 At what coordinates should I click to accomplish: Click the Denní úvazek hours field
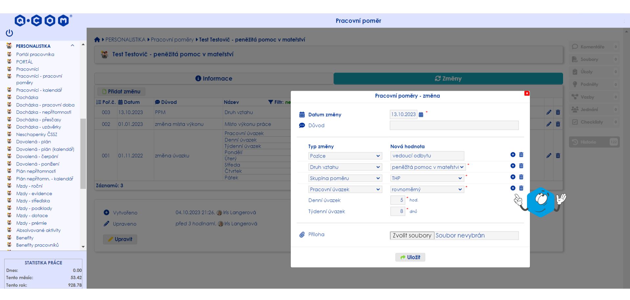398,200
